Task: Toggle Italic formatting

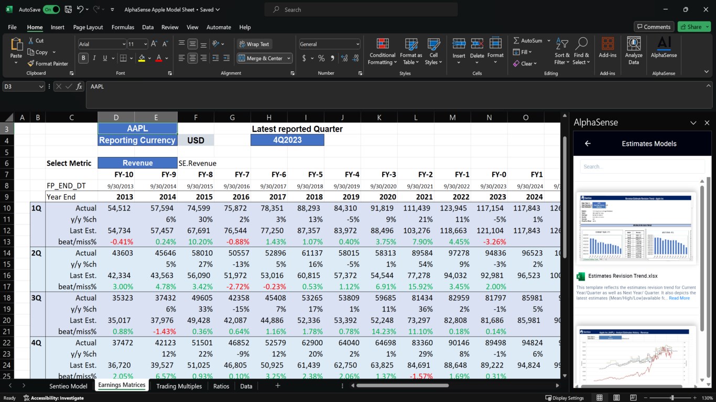Action: pyautogui.click(x=94, y=58)
